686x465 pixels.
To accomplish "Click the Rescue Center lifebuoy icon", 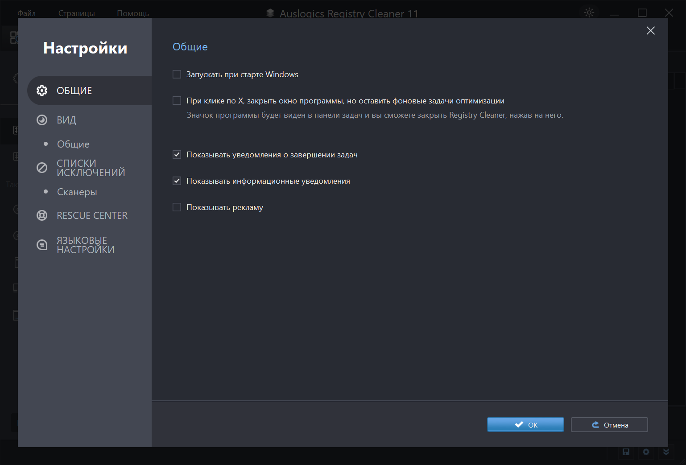I will (42, 215).
